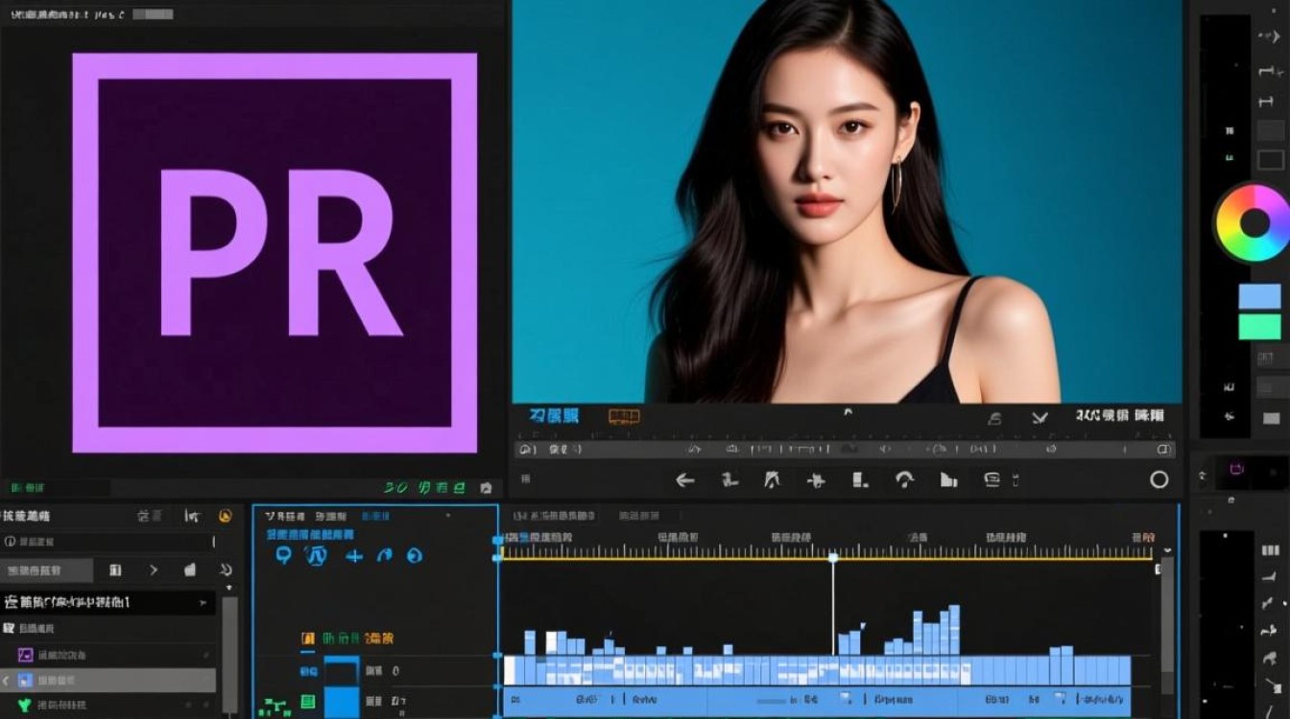The height and width of the screenshot is (719, 1290).
Task: Click the blue ring icon in timeline panel
Action: point(415,555)
